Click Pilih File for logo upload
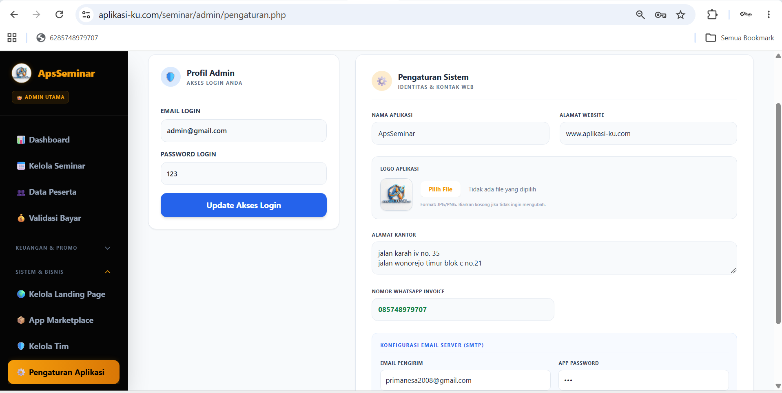This screenshot has width=782, height=393. 440,189
